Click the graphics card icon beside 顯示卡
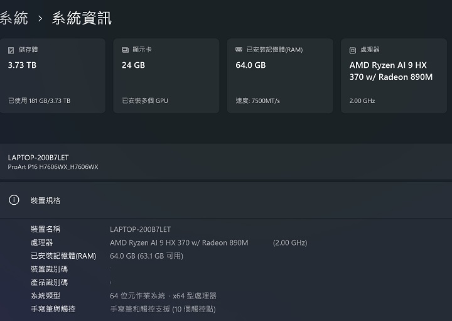The width and height of the screenshot is (452, 321). pos(125,50)
